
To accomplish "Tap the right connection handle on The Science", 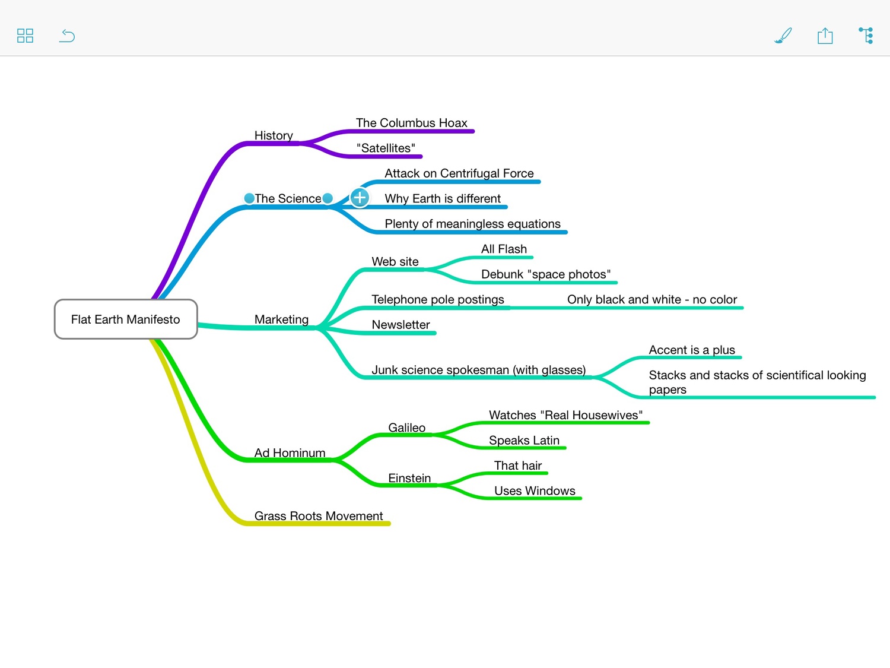I will pyautogui.click(x=328, y=198).
